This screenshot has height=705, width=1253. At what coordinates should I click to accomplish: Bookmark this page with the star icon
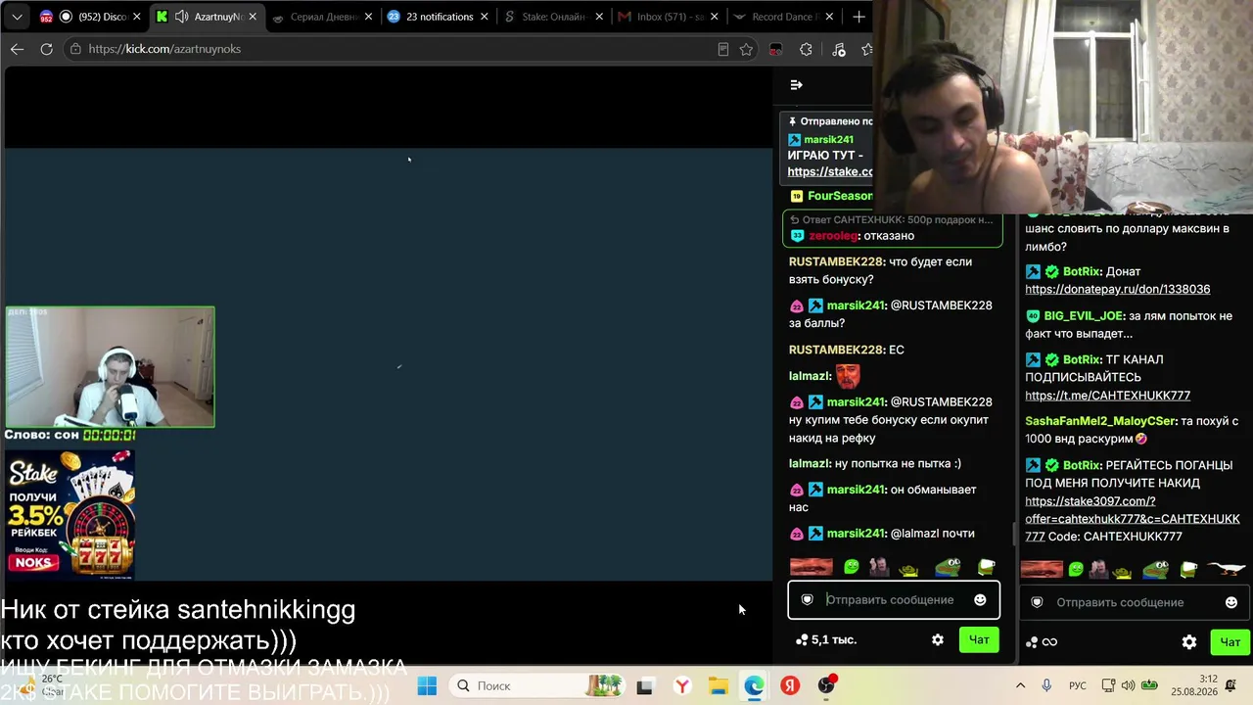click(x=747, y=49)
